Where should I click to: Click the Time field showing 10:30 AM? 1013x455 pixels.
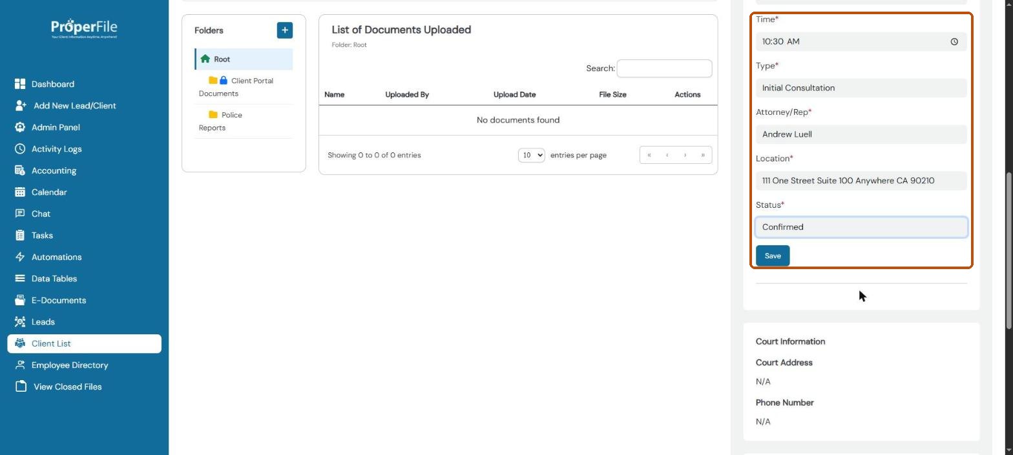pyautogui.click(x=861, y=41)
